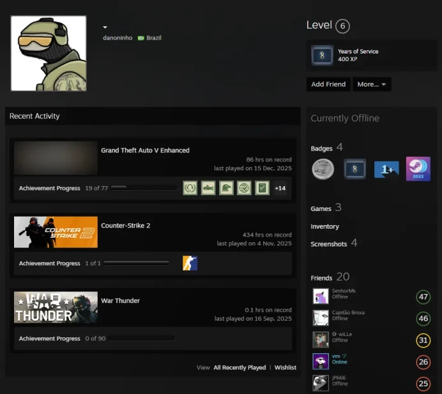
Task: Click the eagle GTA V achievement icon
Action: coord(226,188)
